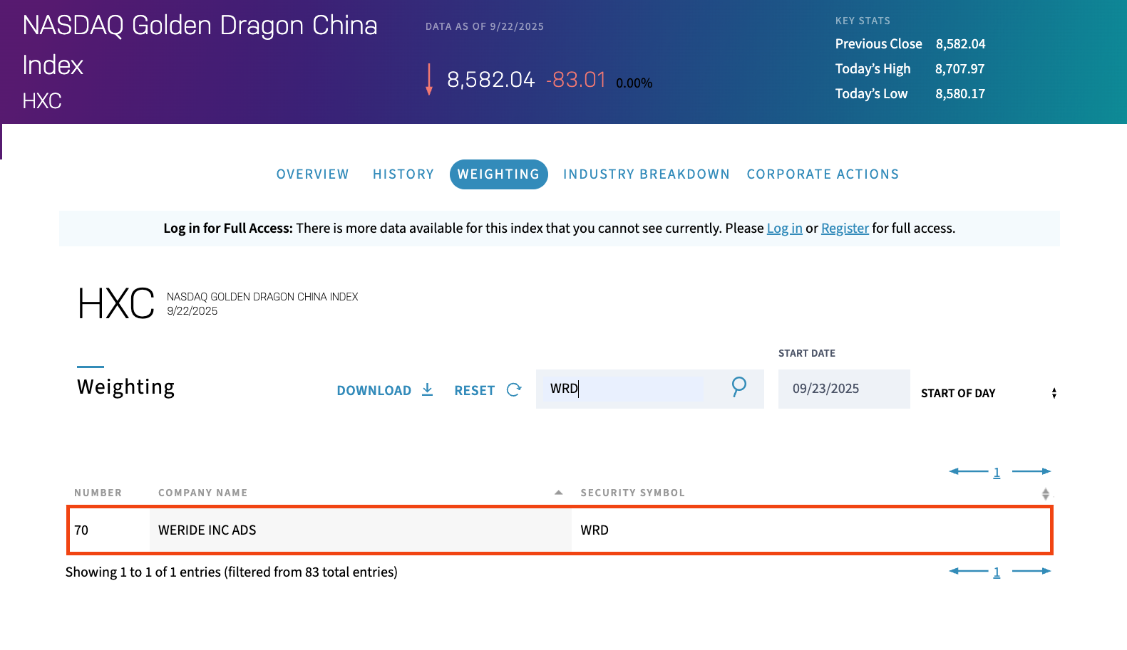Sort using Security Symbol column arrows
Screen dimensions: 1127x650
point(1045,493)
